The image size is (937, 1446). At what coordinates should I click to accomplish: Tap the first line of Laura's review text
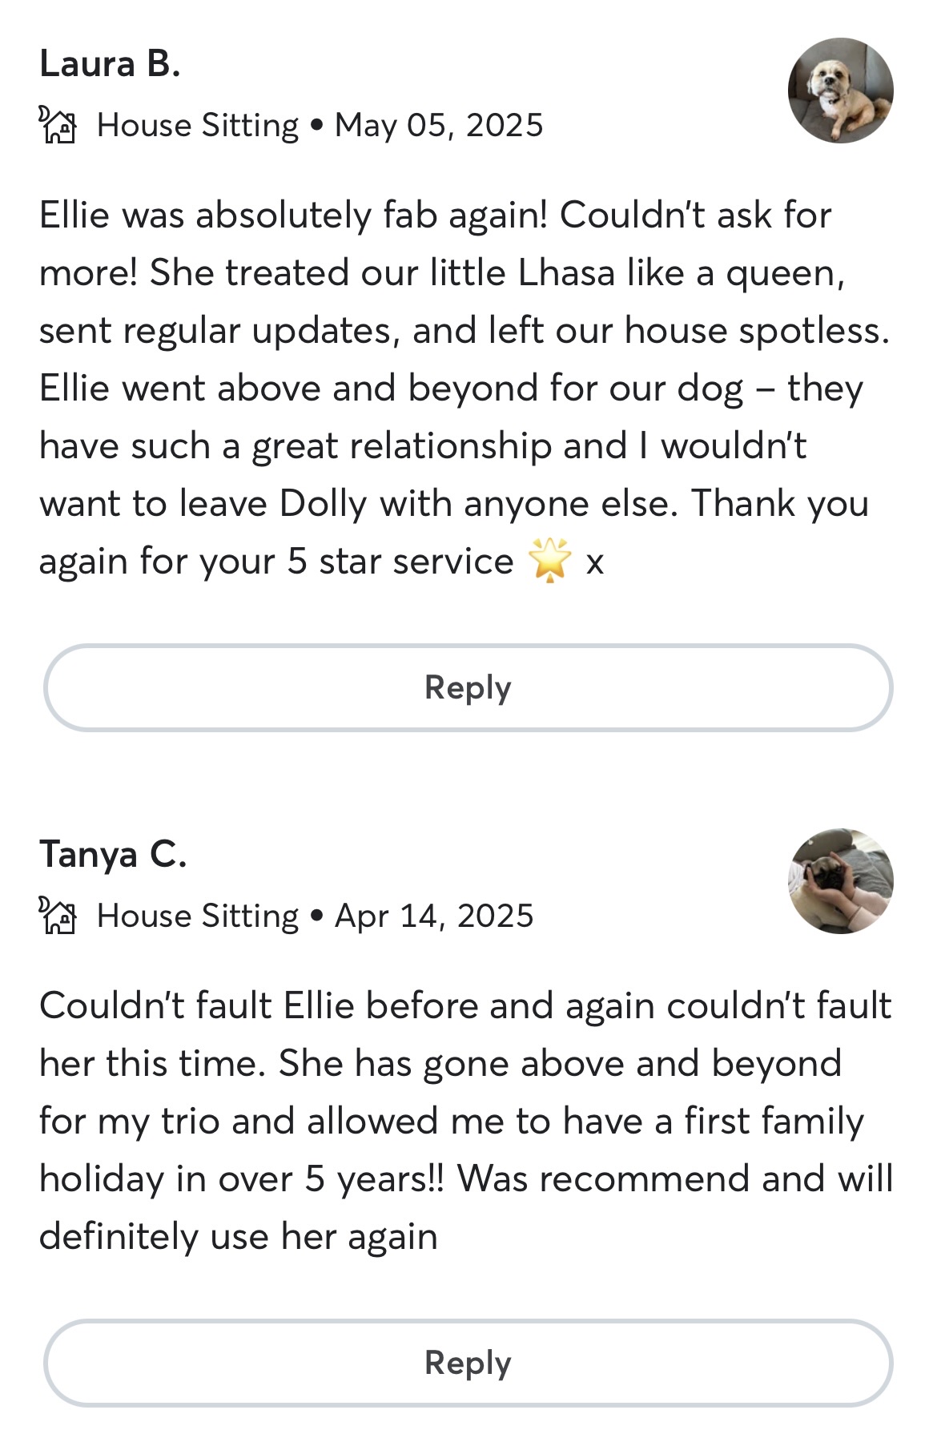pyautogui.click(x=435, y=215)
